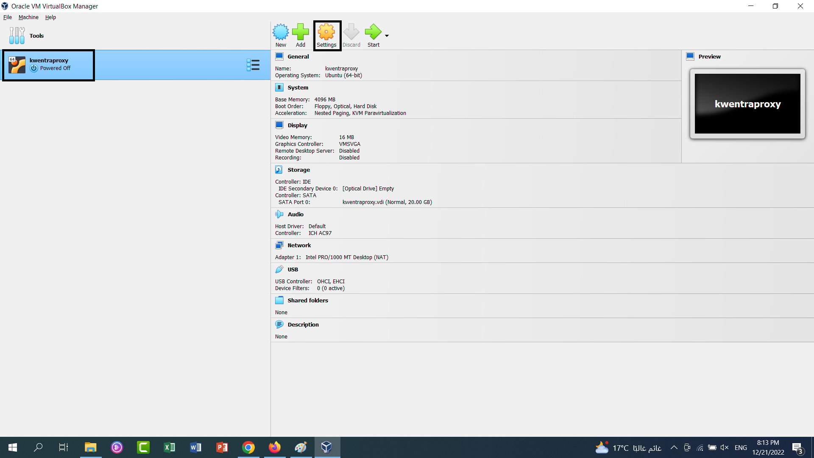814x458 pixels.
Task: Click the boot order Floppy, Optical, Hard Disk
Action: click(x=346, y=106)
